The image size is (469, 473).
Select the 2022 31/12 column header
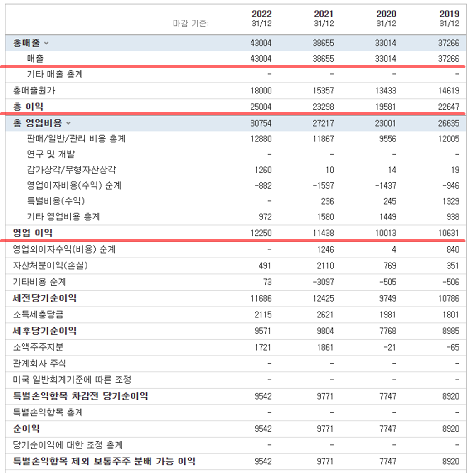point(261,19)
